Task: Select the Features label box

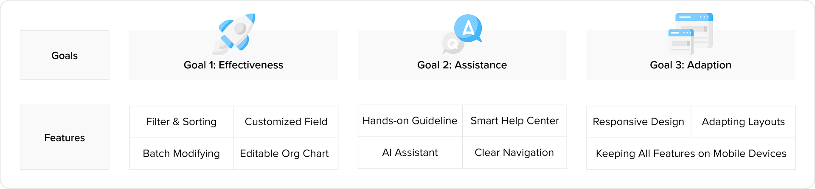Action: tap(65, 138)
